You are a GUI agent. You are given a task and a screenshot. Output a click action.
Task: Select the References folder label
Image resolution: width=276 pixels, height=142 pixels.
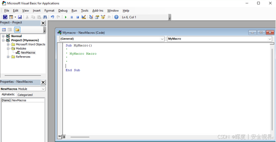pyautogui.click(x=23, y=57)
